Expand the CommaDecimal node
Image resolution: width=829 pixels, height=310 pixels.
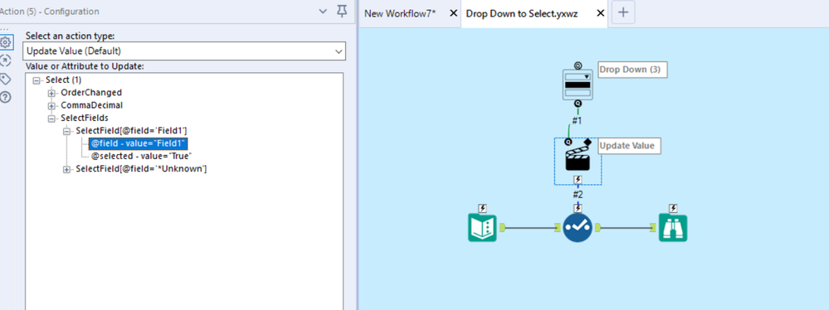coord(51,105)
